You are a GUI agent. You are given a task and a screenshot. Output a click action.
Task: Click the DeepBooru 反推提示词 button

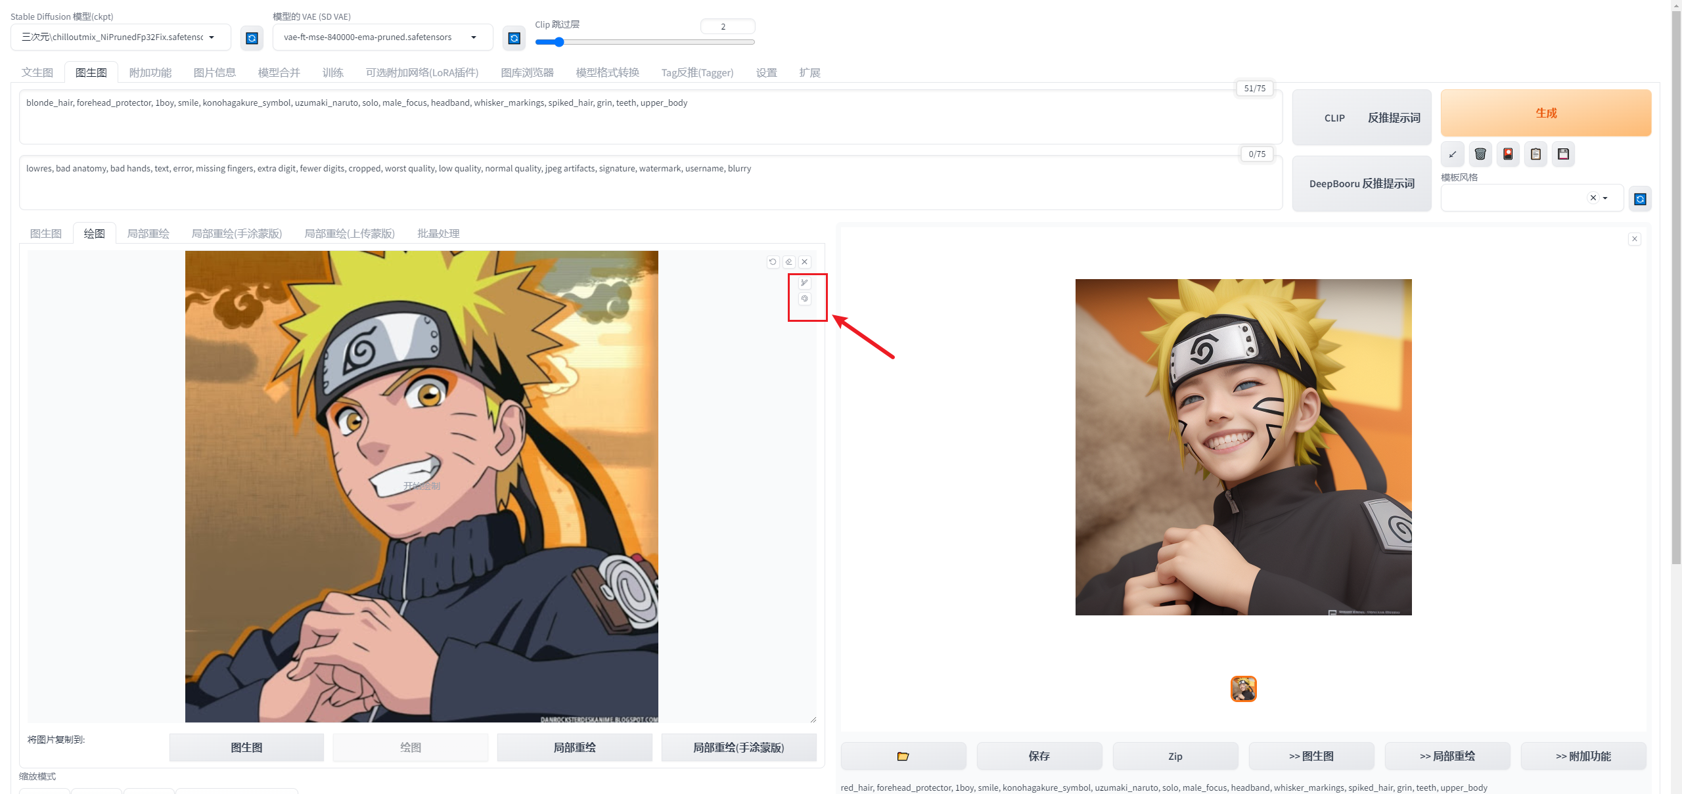point(1362,183)
